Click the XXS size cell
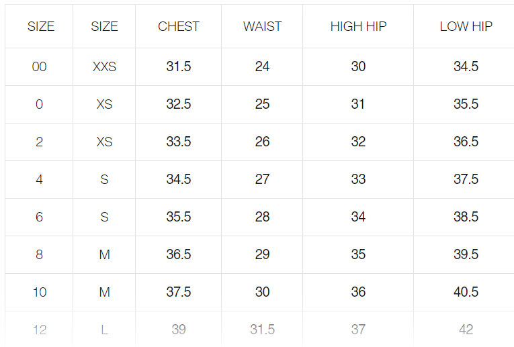The height and width of the screenshot is (347, 514). (x=104, y=67)
